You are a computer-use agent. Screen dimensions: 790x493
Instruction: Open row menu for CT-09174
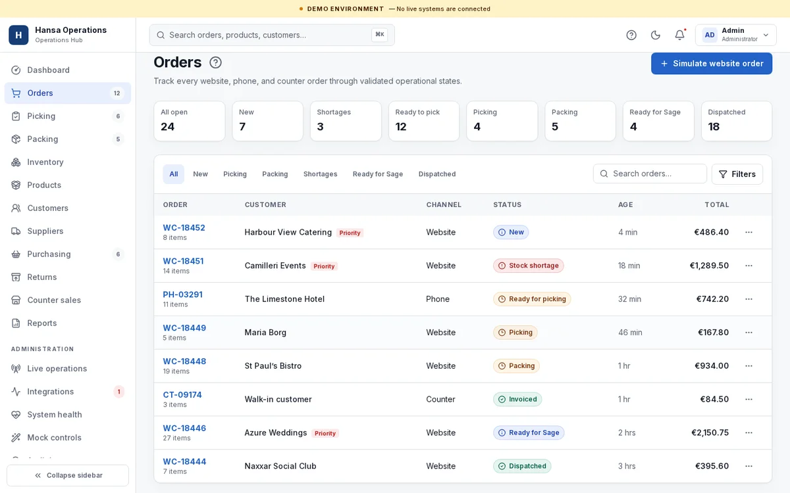749,400
